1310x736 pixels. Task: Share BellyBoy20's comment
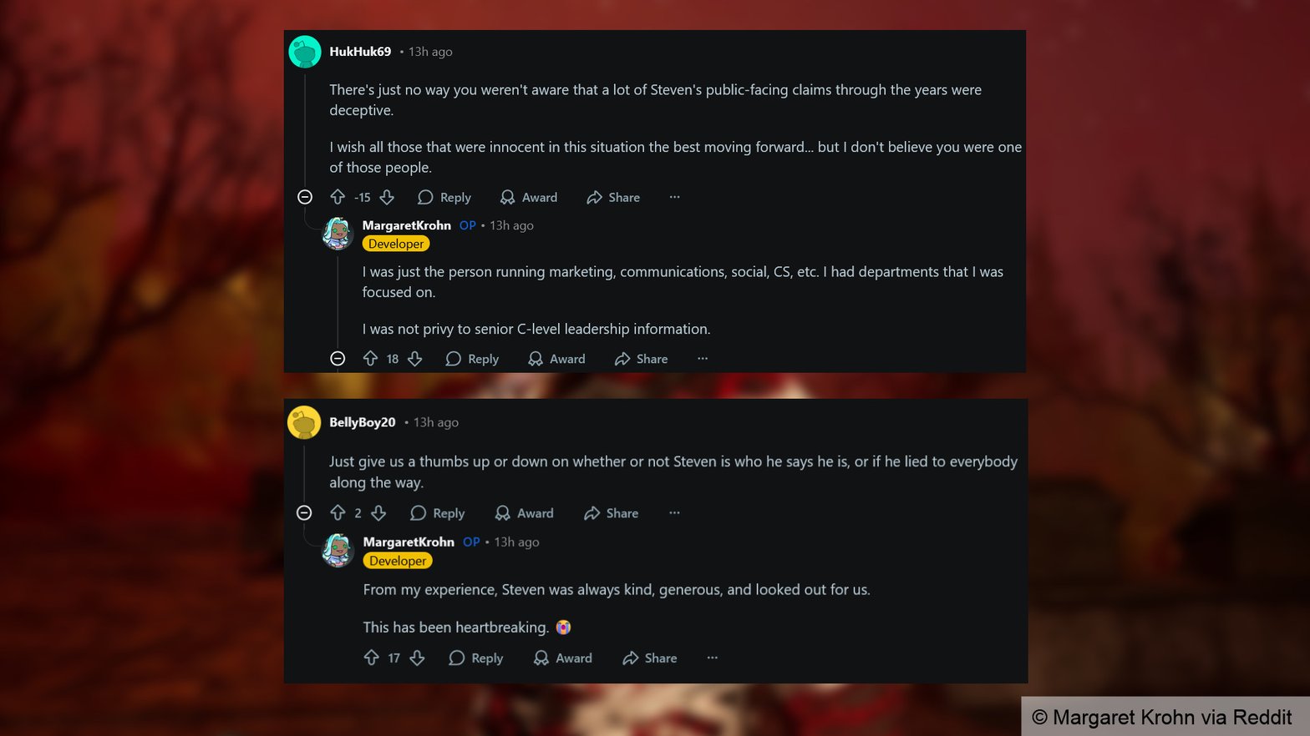(x=612, y=513)
